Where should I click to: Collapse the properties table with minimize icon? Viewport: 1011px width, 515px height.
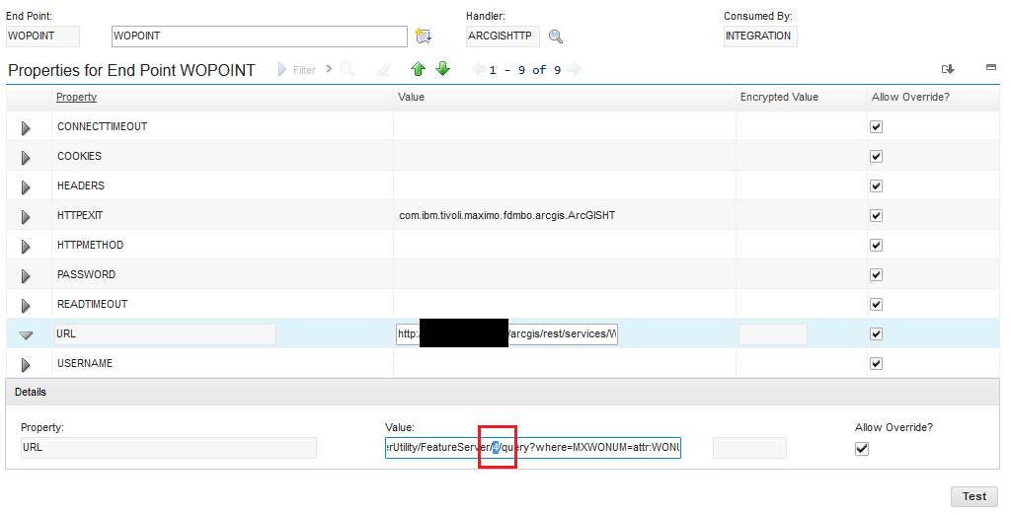(x=990, y=68)
